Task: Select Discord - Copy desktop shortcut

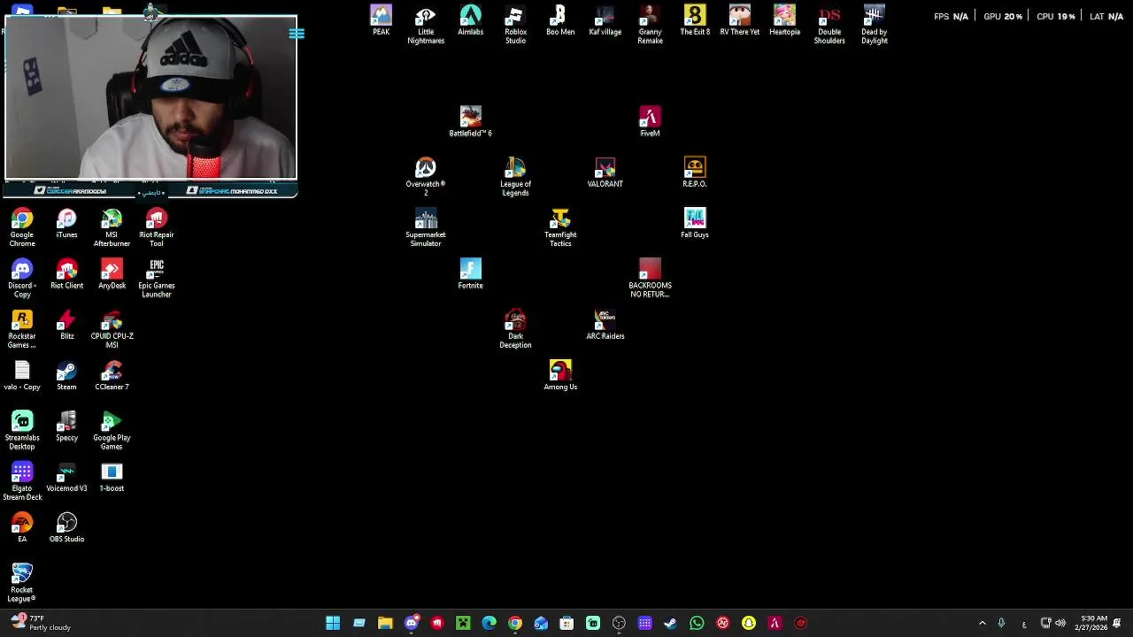Action: 22,278
